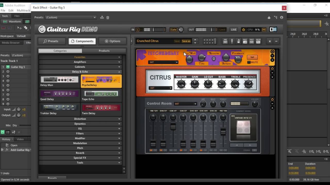The width and height of the screenshot is (330, 185).
Task: Click the RIB 160 channel fader
Action: coord(223,132)
